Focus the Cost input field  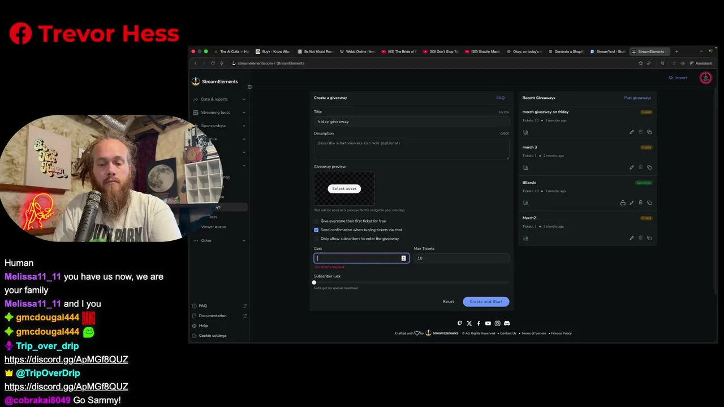tap(361, 258)
